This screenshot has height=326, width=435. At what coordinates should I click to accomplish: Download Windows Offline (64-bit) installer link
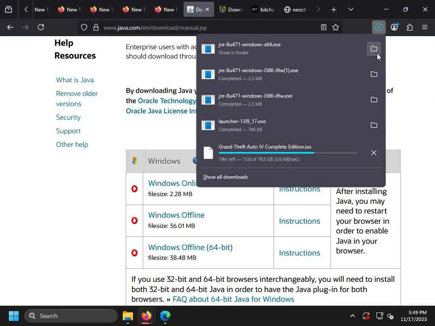pyautogui.click(x=190, y=247)
